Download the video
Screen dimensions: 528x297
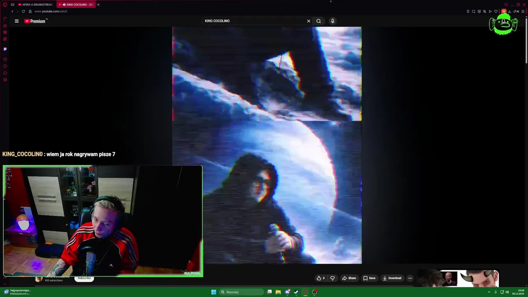pos(392,278)
